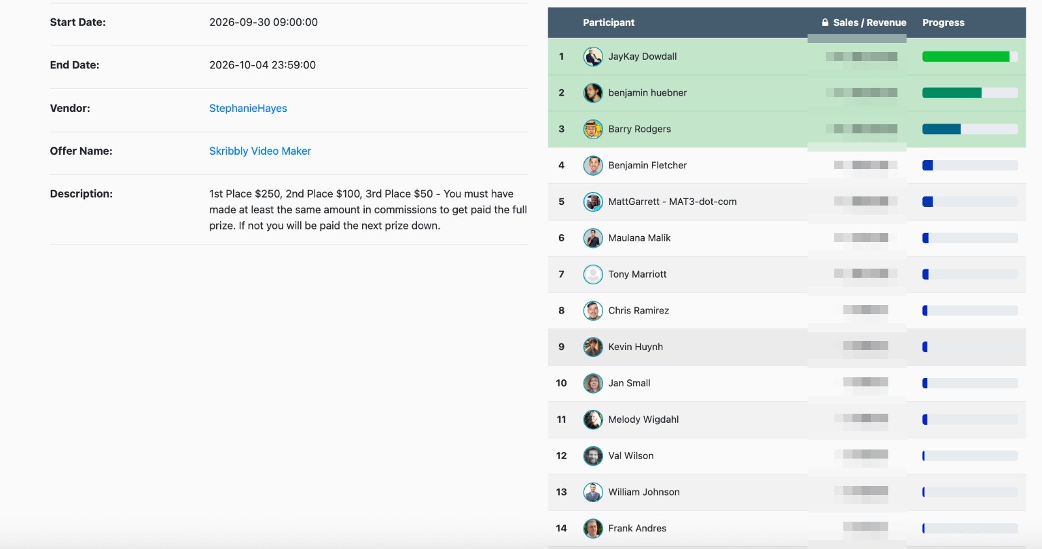Click Chris Ramirez's blurred revenue value
The width and height of the screenshot is (1042, 549).
(866, 310)
